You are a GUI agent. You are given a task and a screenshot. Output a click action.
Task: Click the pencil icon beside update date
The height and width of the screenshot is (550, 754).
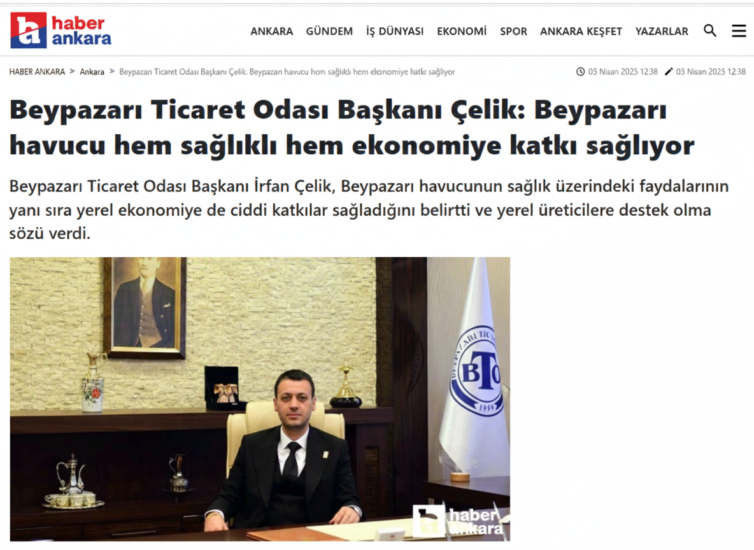669,72
